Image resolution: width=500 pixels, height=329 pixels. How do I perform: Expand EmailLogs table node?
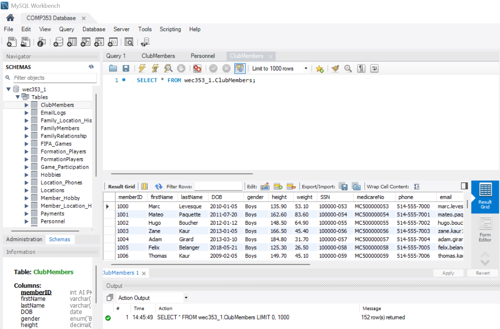click(27, 113)
